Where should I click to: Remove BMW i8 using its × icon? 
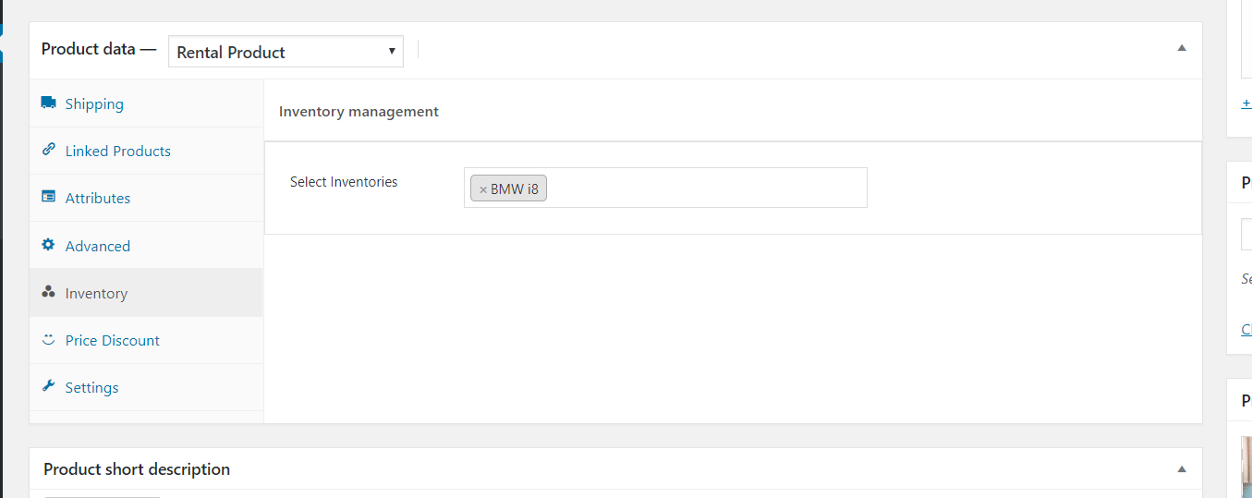[482, 189]
